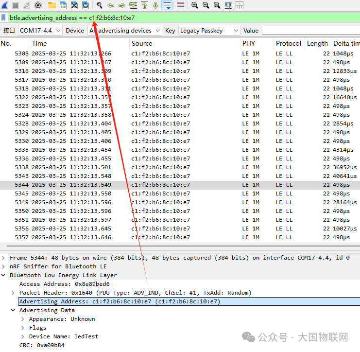Sort by the Time column header
360x352 pixels.
click(x=80, y=43)
